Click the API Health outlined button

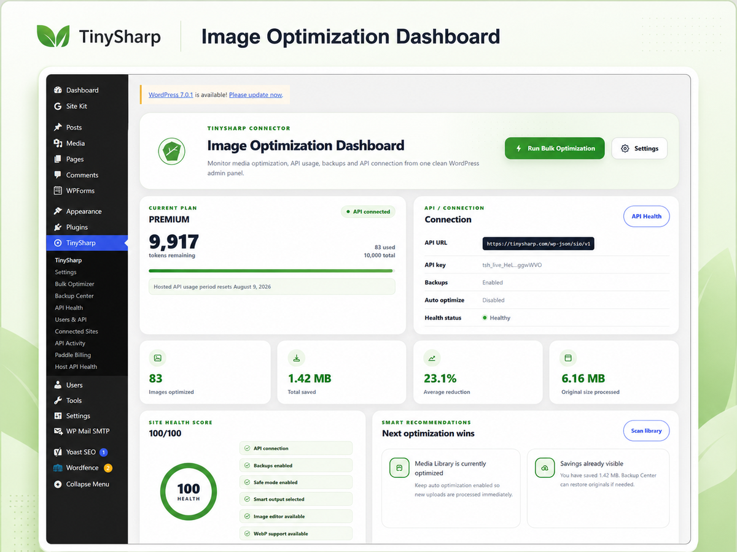(x=647, y=217)
